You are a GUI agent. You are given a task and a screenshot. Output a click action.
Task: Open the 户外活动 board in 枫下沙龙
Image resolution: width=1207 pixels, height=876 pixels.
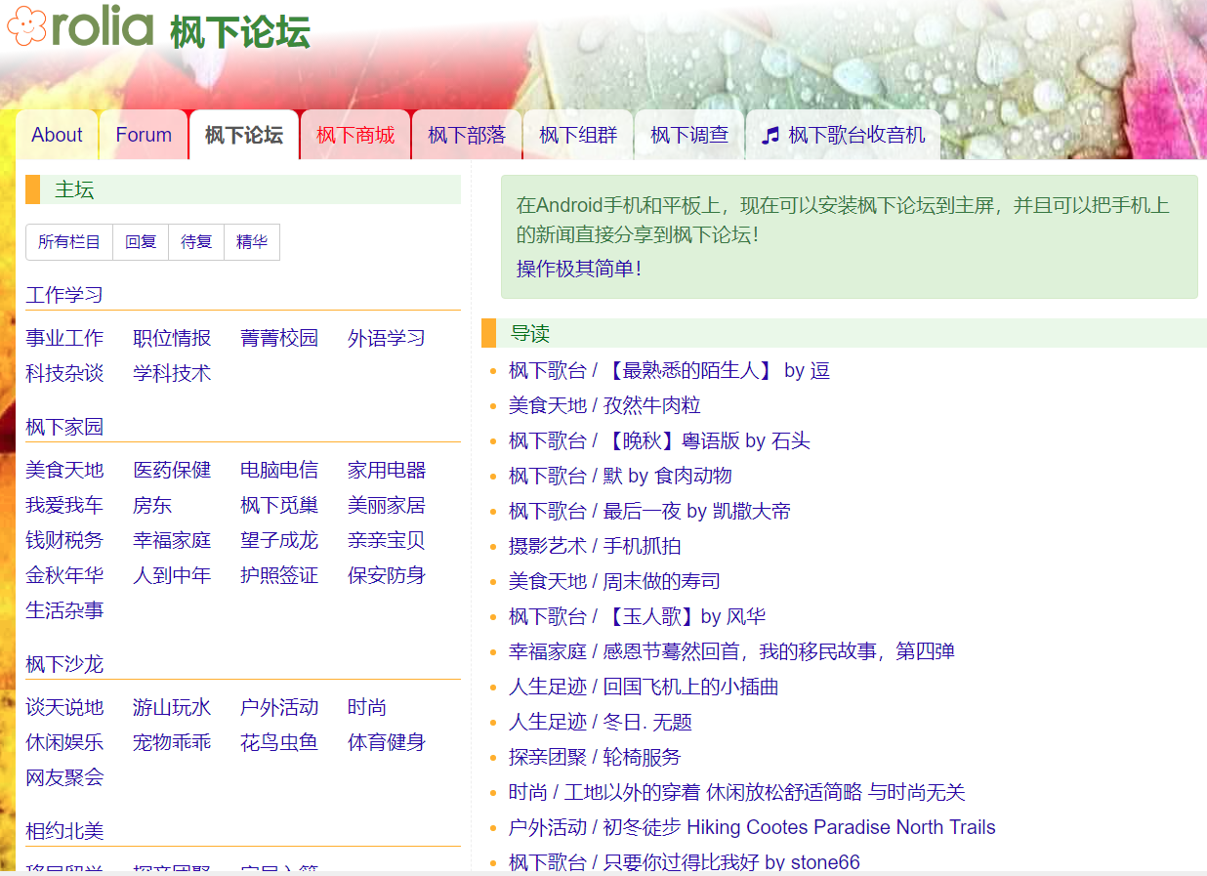tap(279, 707)
